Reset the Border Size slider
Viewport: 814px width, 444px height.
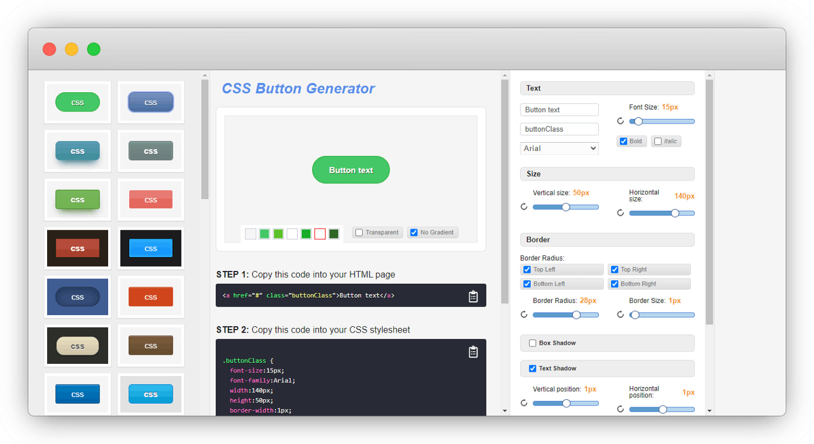[x=620, y=315]
